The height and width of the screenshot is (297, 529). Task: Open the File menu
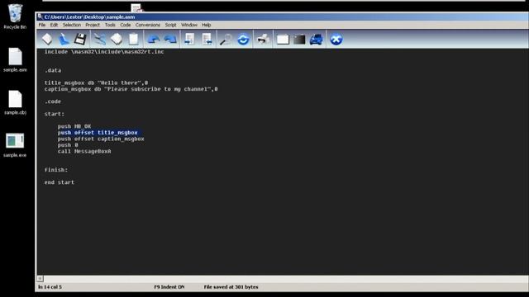[x=42, y=25]
